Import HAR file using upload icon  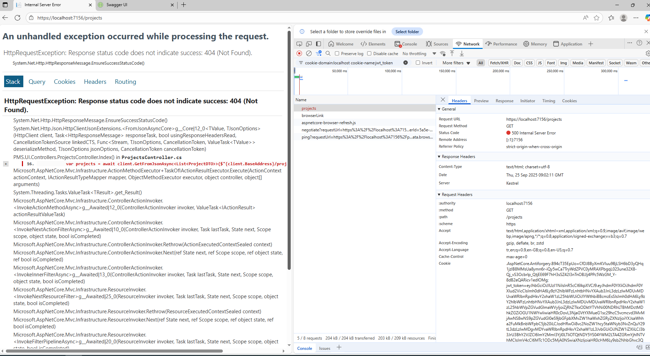[452, 53]
